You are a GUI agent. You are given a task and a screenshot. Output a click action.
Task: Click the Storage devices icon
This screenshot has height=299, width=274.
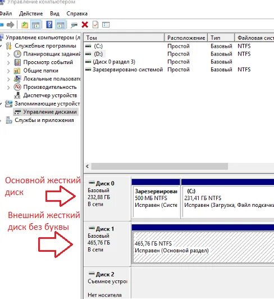tap(8, 104)
